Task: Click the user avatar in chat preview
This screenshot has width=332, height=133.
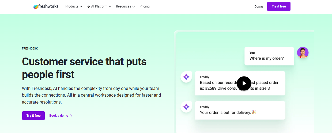Action: [303, 53]
